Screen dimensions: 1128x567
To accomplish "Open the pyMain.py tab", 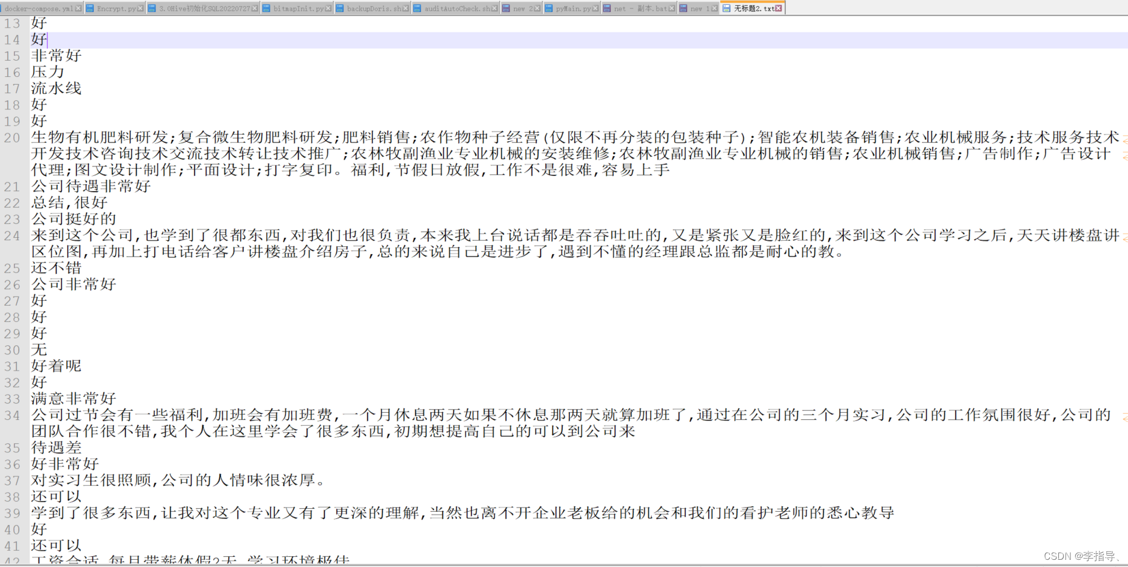I will [x=573, y=8].
